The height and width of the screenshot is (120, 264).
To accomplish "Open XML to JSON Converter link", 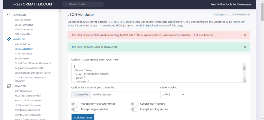I will pyautogui.click(x=28, y=100).
